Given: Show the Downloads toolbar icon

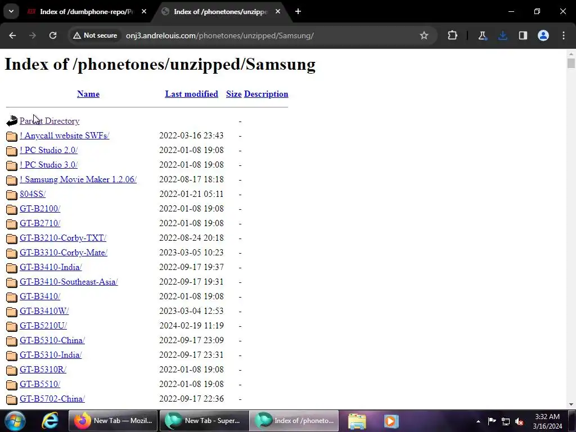Looking at the screenshot, I should (x=503, y=35).
